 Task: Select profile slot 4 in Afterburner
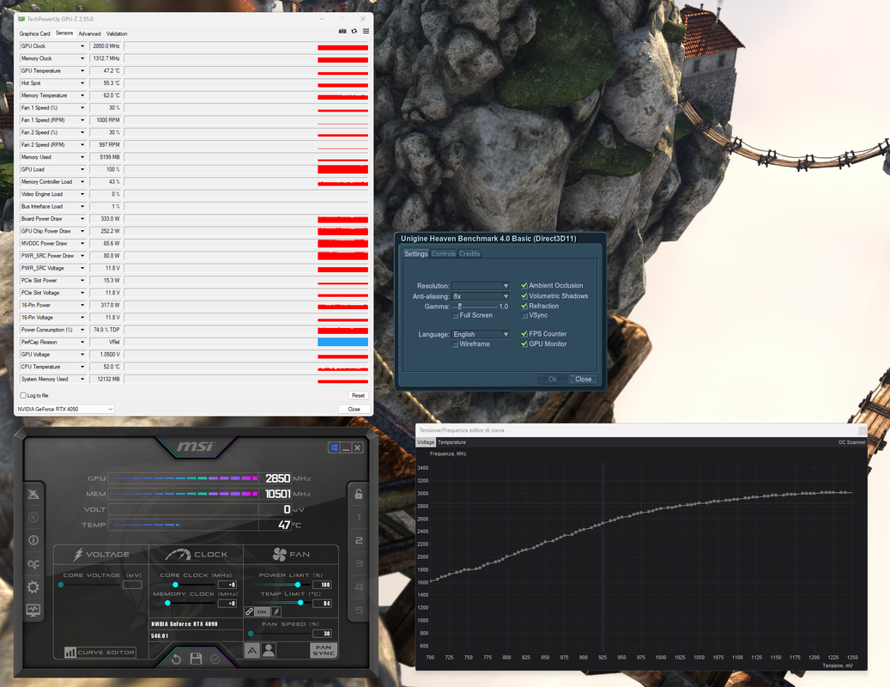(x=359, y=587)
